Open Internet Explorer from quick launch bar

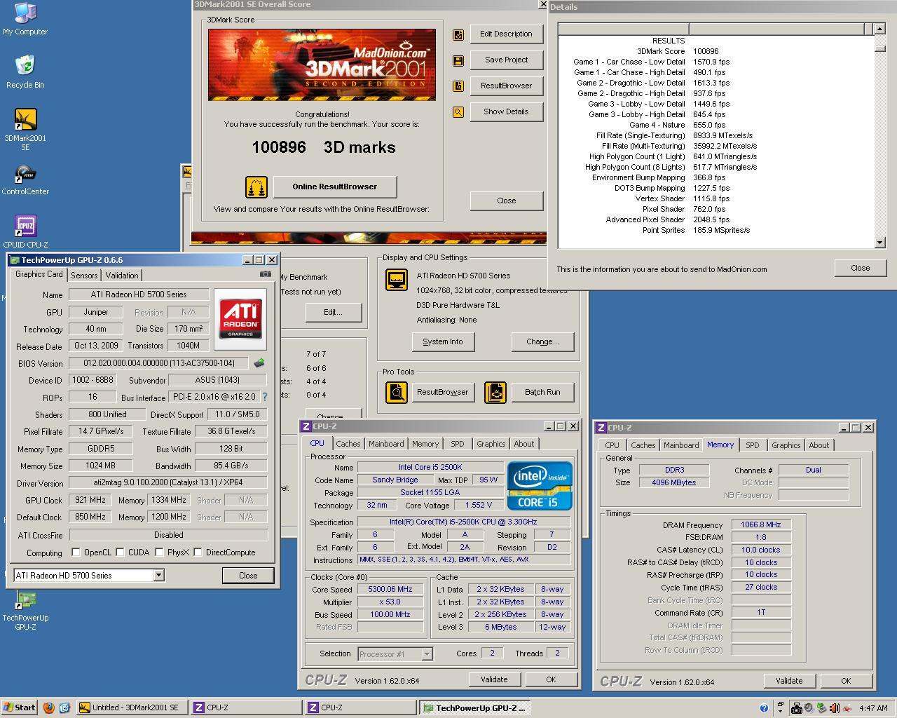(x=64, y=707)
